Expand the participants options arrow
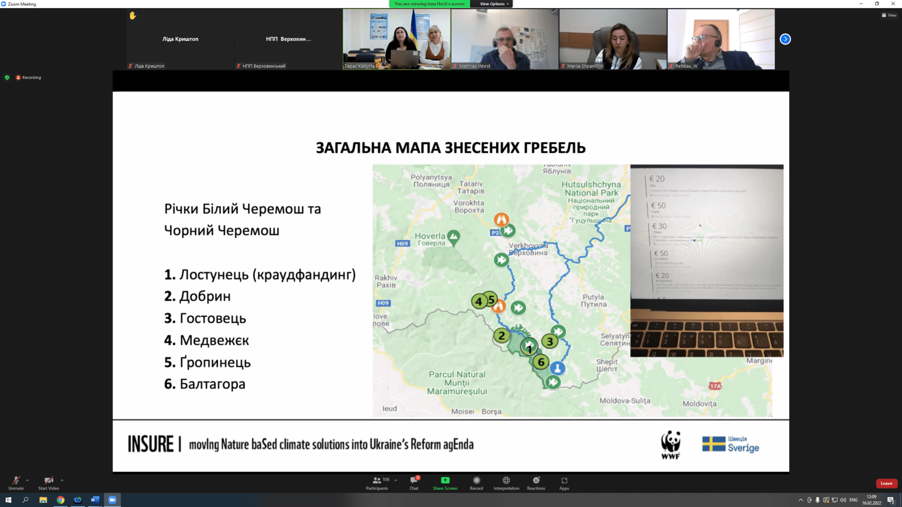Image resolution: width=902 pixels, height=507 pixels. tap(396, 480)
